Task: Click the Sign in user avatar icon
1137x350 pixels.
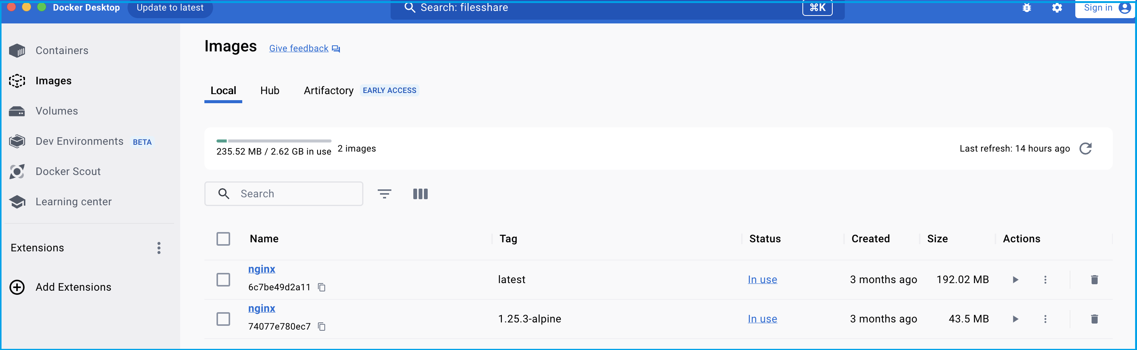Action: (1124, 8)
